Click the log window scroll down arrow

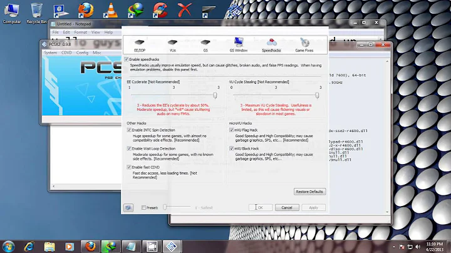click(x=387, y=212)
